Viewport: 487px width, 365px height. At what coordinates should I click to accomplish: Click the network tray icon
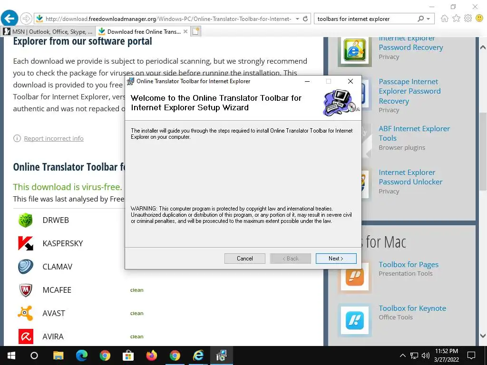pos(414,355)
